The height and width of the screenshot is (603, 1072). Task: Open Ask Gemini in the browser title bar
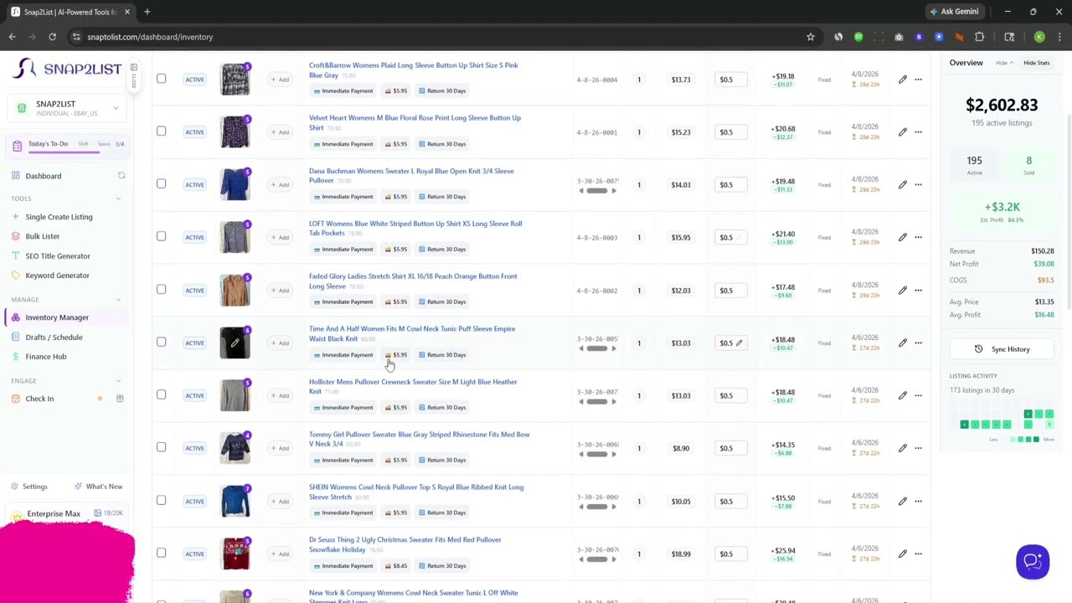[x=953, y=12]
